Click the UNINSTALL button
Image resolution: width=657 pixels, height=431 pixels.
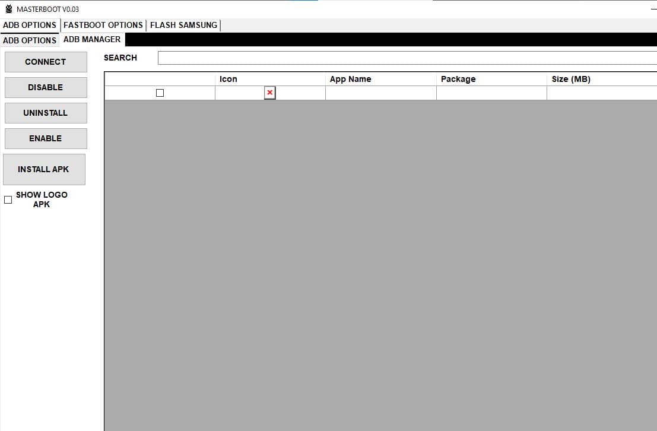coord(46,113)
